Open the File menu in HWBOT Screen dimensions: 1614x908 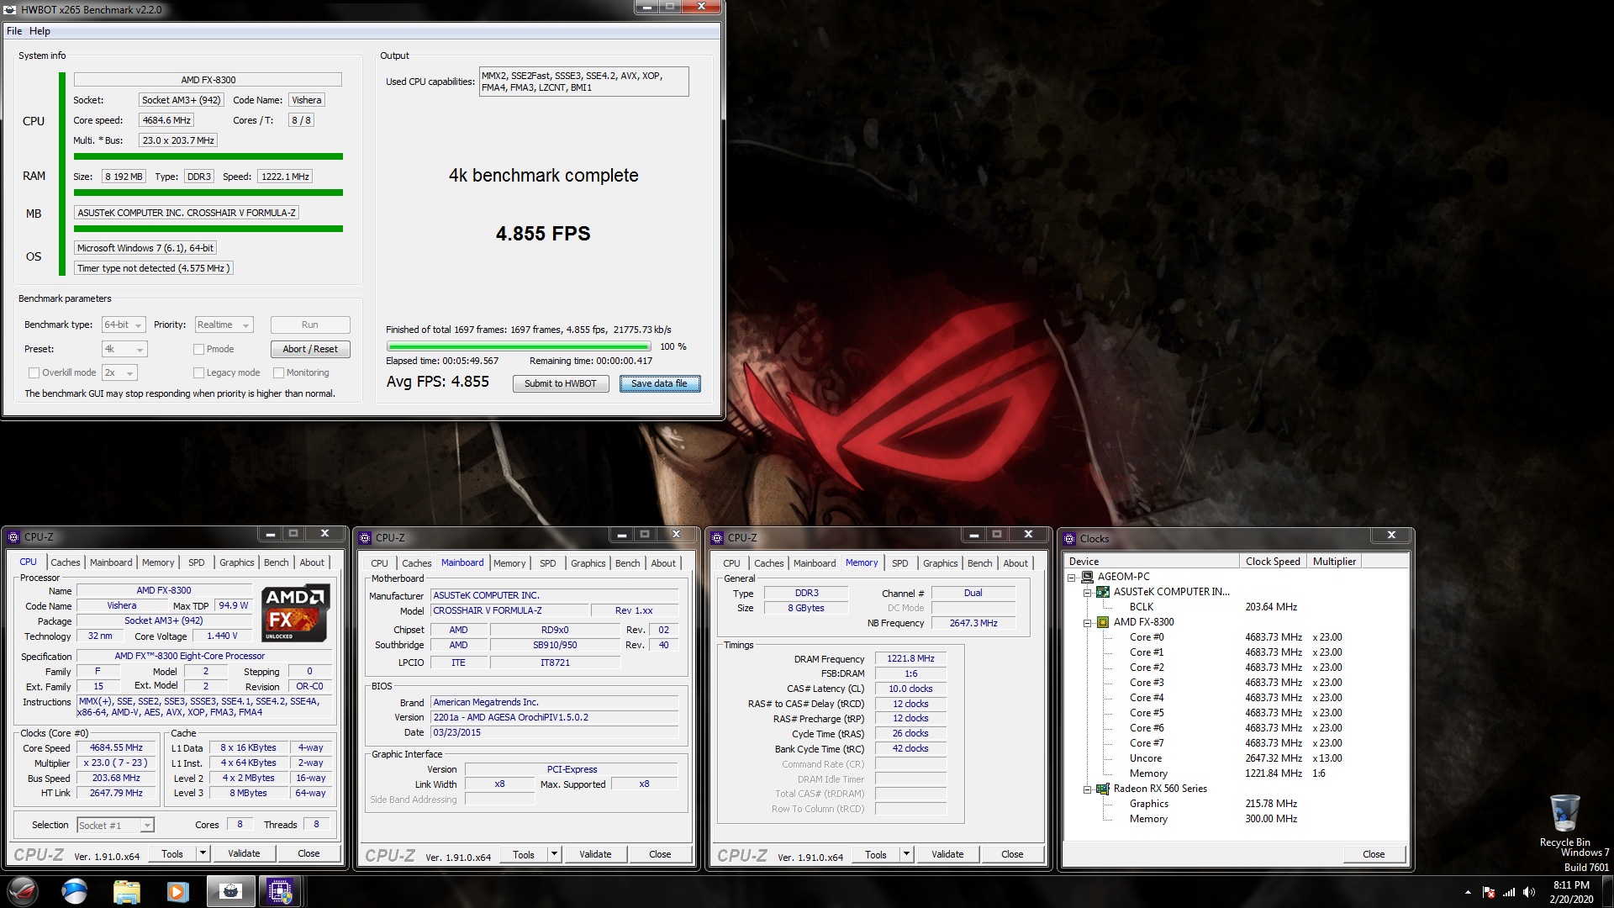(x=13, y=31)
